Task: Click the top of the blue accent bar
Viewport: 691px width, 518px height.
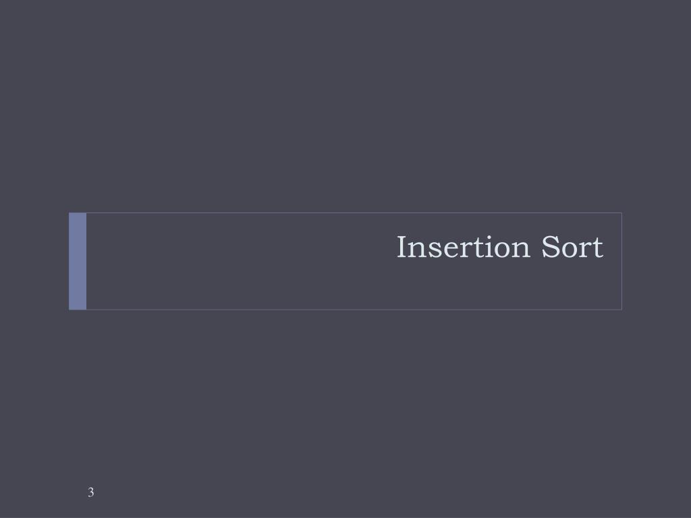Action: (78, 217)
